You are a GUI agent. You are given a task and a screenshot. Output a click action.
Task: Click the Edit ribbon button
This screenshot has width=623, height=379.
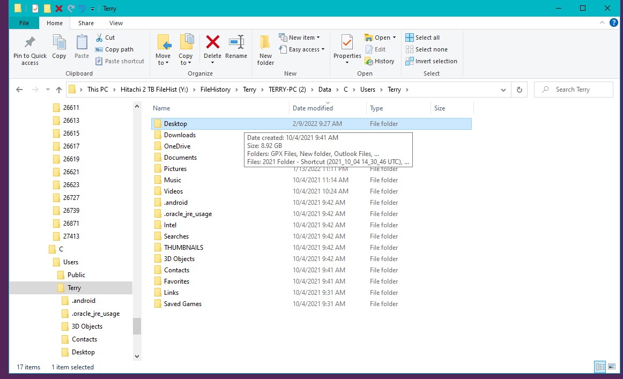375,49
